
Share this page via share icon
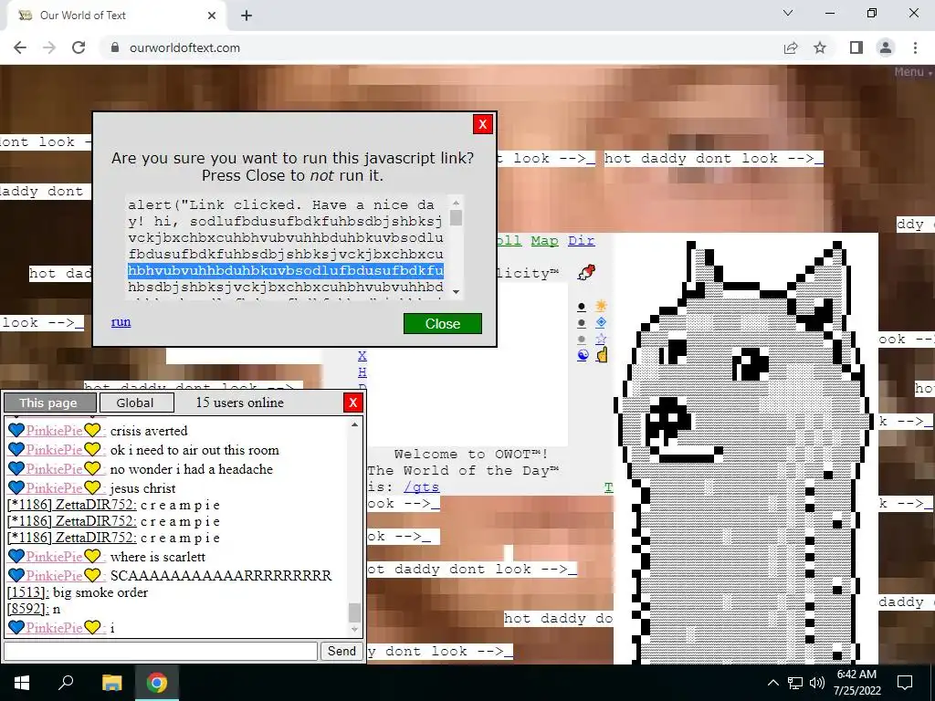tap(791, 47)
